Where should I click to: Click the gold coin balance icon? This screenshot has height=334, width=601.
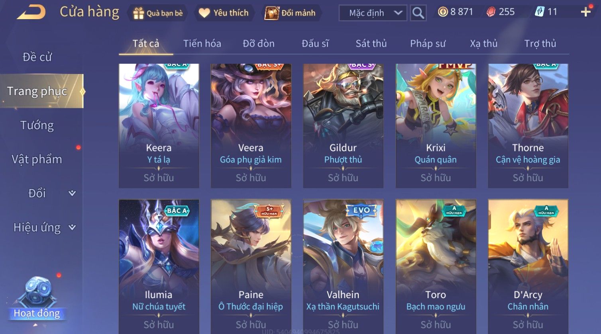443,12
